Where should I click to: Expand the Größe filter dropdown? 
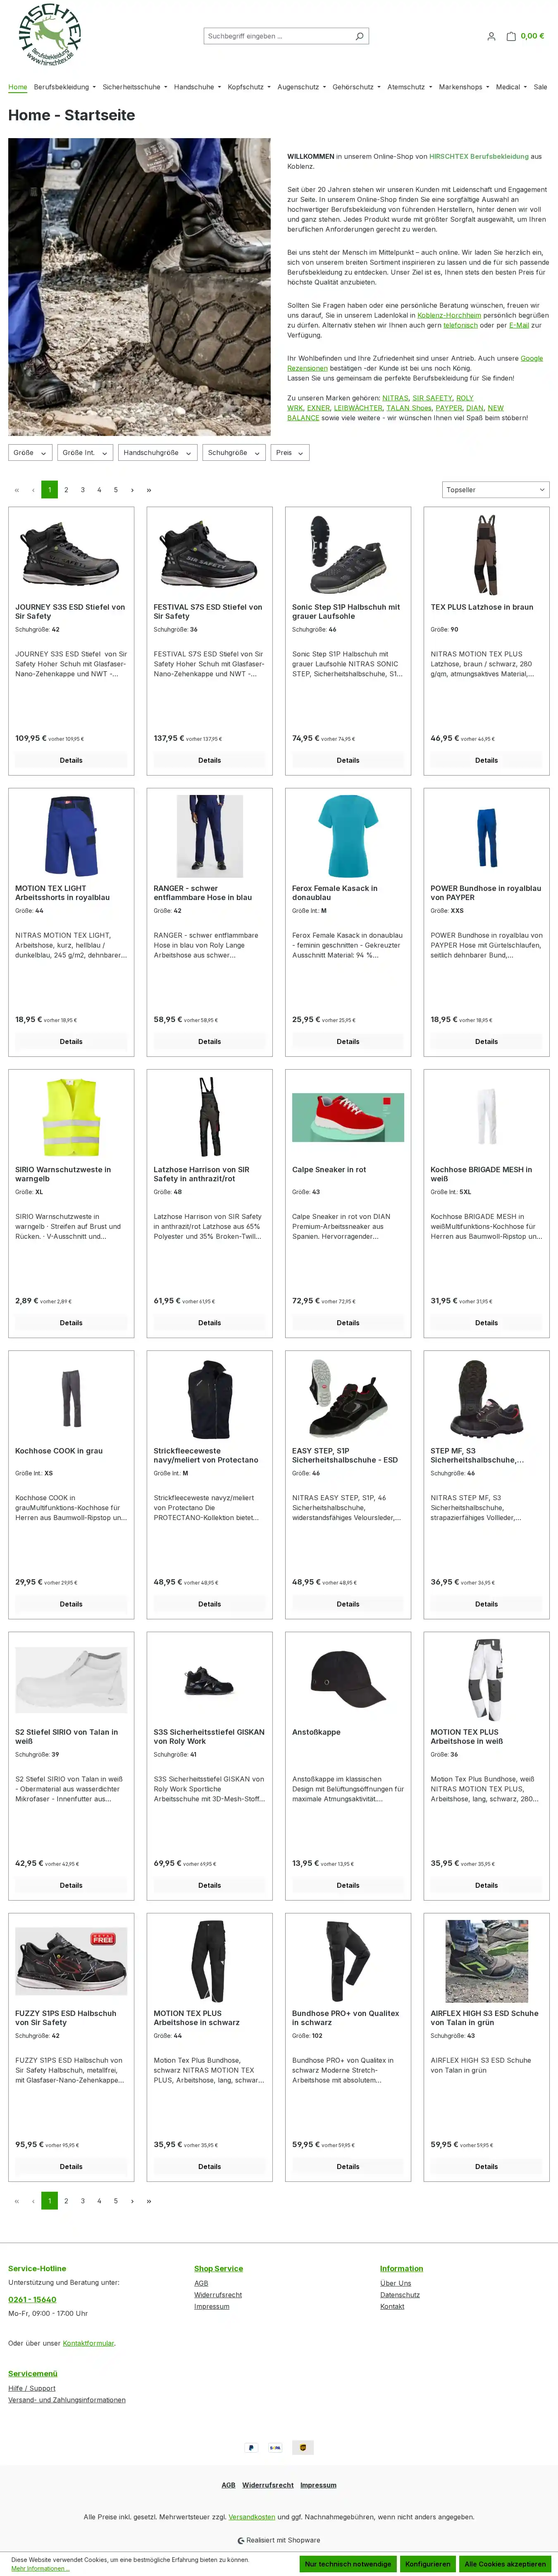pos(30,453)
